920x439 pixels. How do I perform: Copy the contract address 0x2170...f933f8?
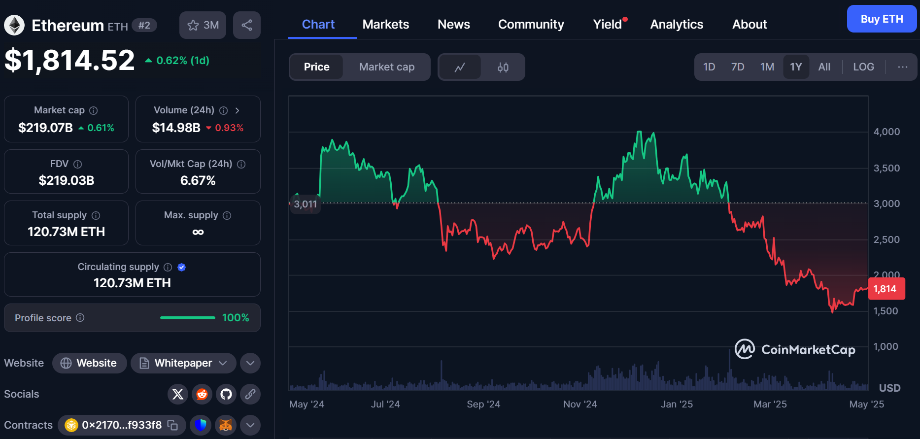(172, 425)
